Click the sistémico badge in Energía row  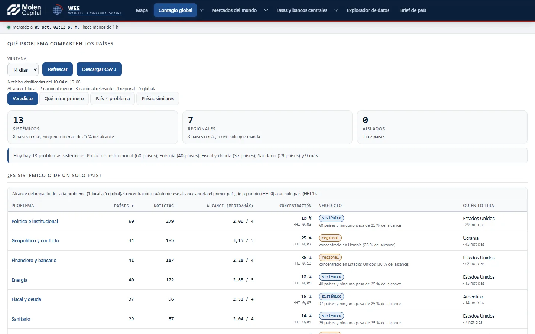tap(331, 277)
